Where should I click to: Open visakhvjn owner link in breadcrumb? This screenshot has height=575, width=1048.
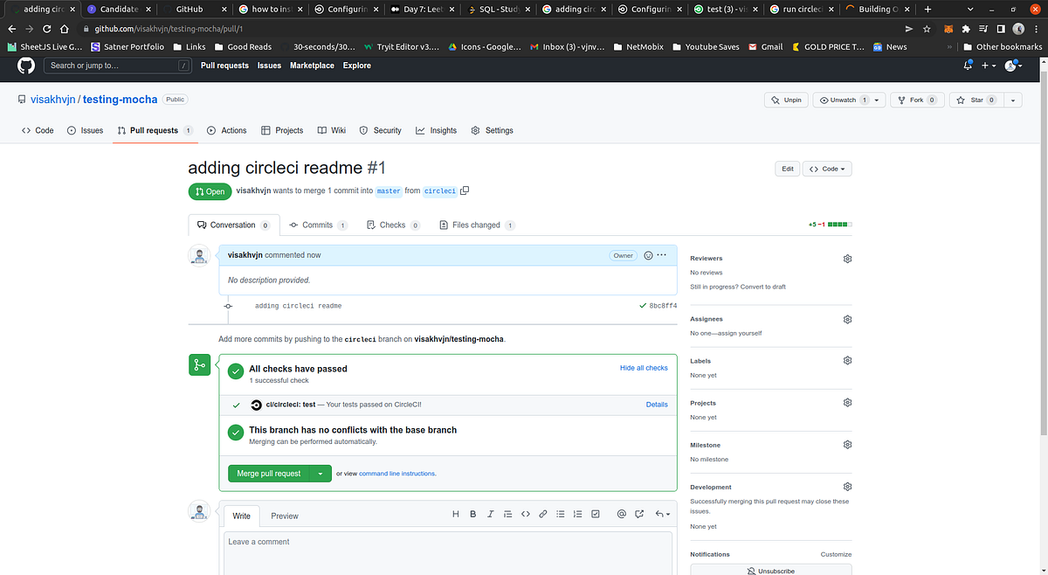click(x=53, y=100)
